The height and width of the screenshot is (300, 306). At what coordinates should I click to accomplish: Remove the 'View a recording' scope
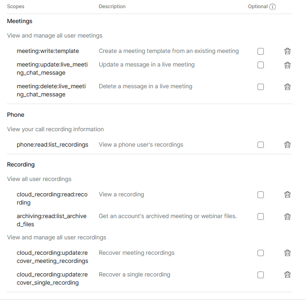pos(287,195)
